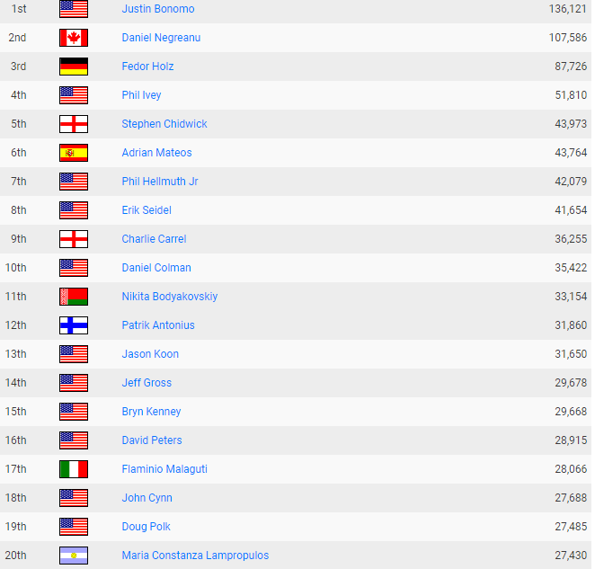Click the Belarus flag next to Nikita Bodyakovskiy
Image resolution: width=595 pixels, height=569 pixels.
[74, 297]
